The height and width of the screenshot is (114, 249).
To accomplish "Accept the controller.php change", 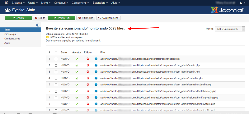I will [x=77, y=78].
